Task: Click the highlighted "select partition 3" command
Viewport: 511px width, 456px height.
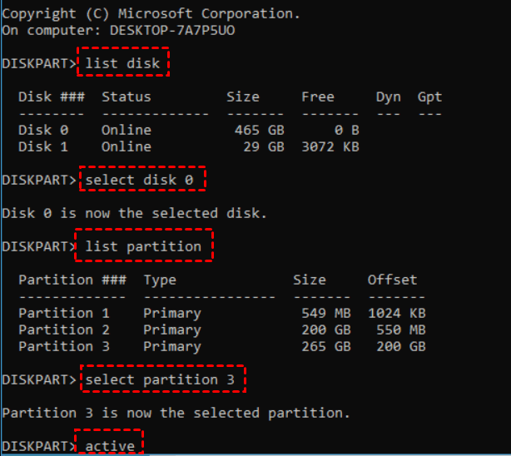Action: (166, 379)
